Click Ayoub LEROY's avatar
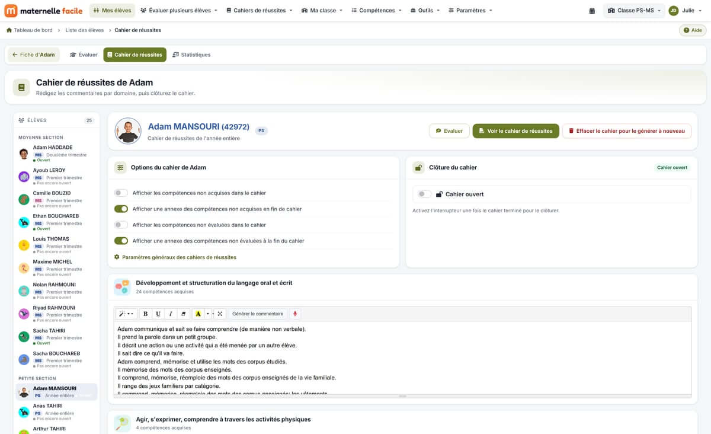 (x=24, y=177)
